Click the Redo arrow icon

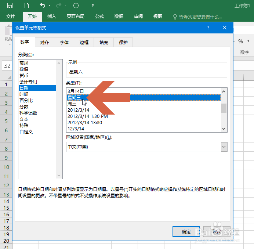59,6
